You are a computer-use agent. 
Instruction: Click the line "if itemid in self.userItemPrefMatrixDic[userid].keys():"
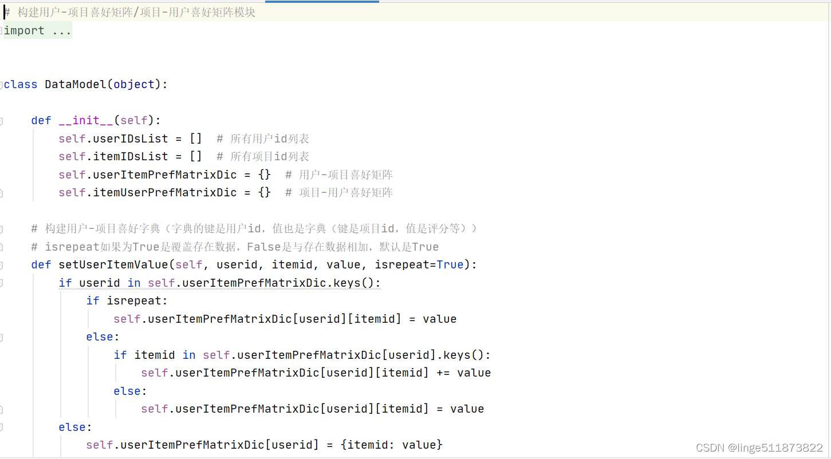pos(302,355)
